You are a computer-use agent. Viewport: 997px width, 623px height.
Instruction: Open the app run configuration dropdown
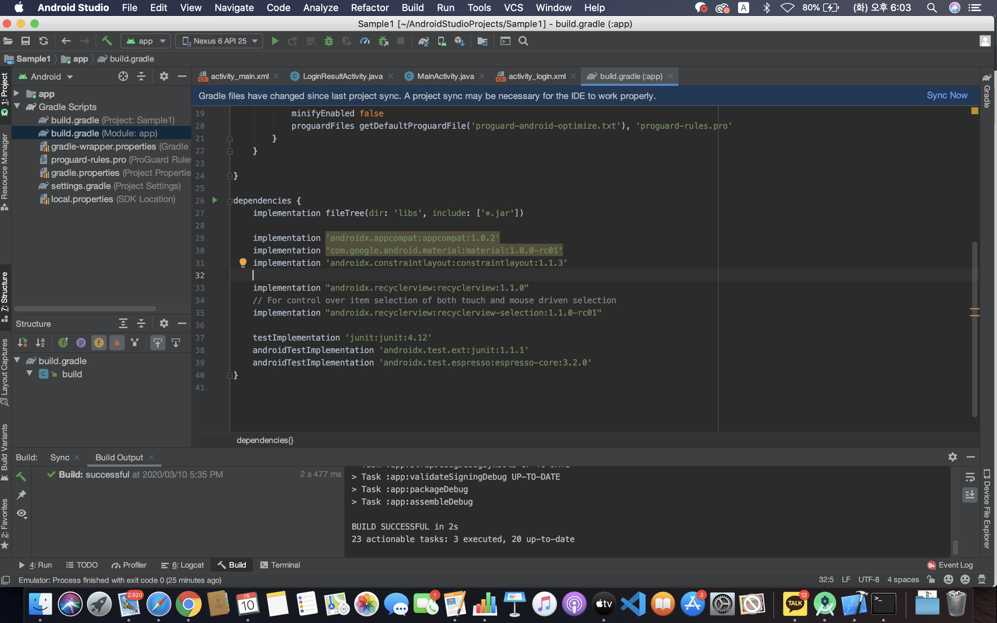click(x=146, y=41)
